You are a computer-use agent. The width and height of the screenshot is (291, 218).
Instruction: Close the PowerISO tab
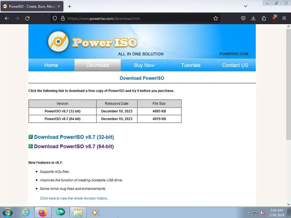(x=59, y=6)
